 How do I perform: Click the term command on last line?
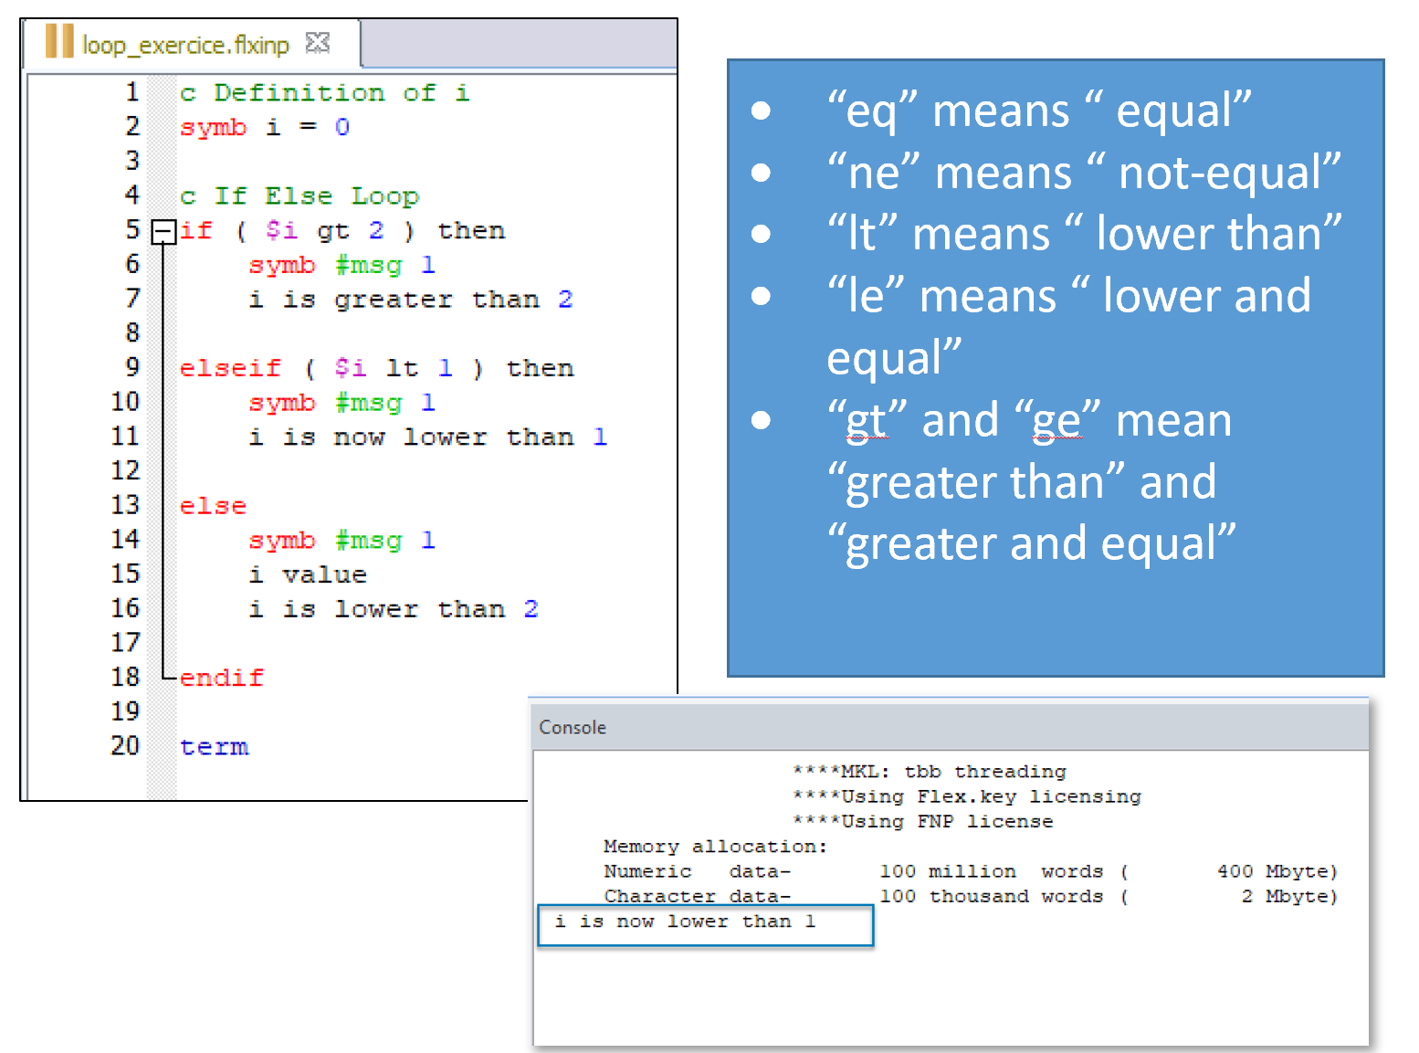(x=214, y=747)
